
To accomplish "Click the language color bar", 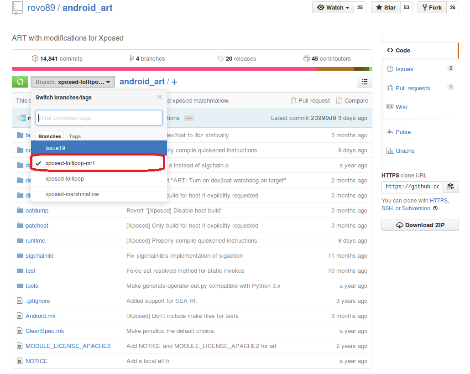I will coord(192,69).
